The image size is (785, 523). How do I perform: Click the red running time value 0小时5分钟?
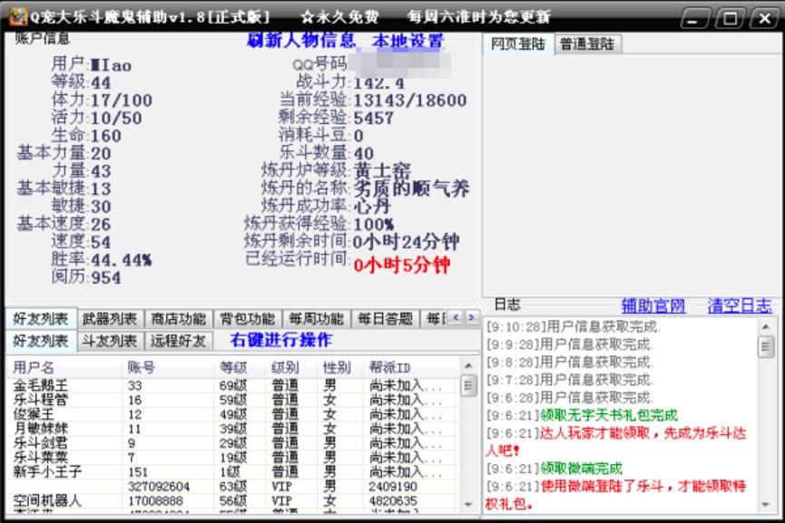click(x=401, y=265)
